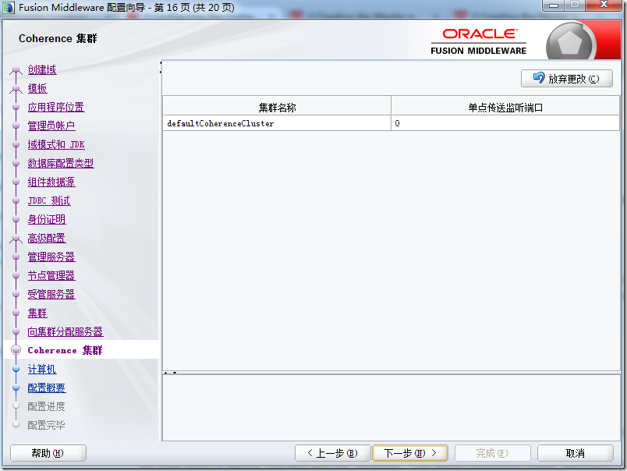Click the wizard globe icon in title bar
Viewport: 627px width, 471px height.
[x=9, y=8]
